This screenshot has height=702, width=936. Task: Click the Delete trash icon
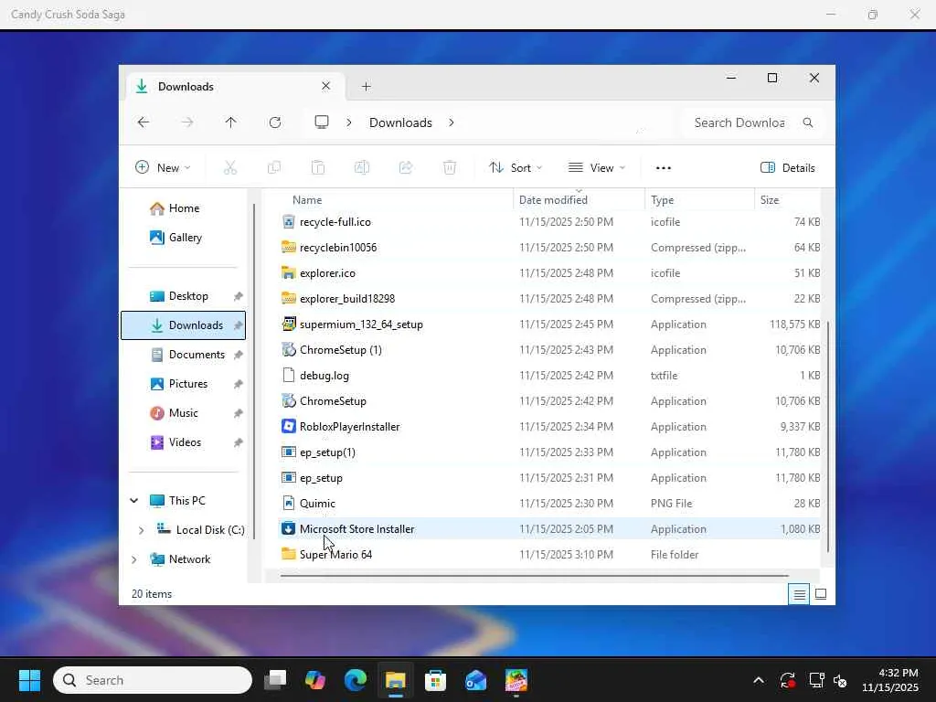tap(450, 168)
